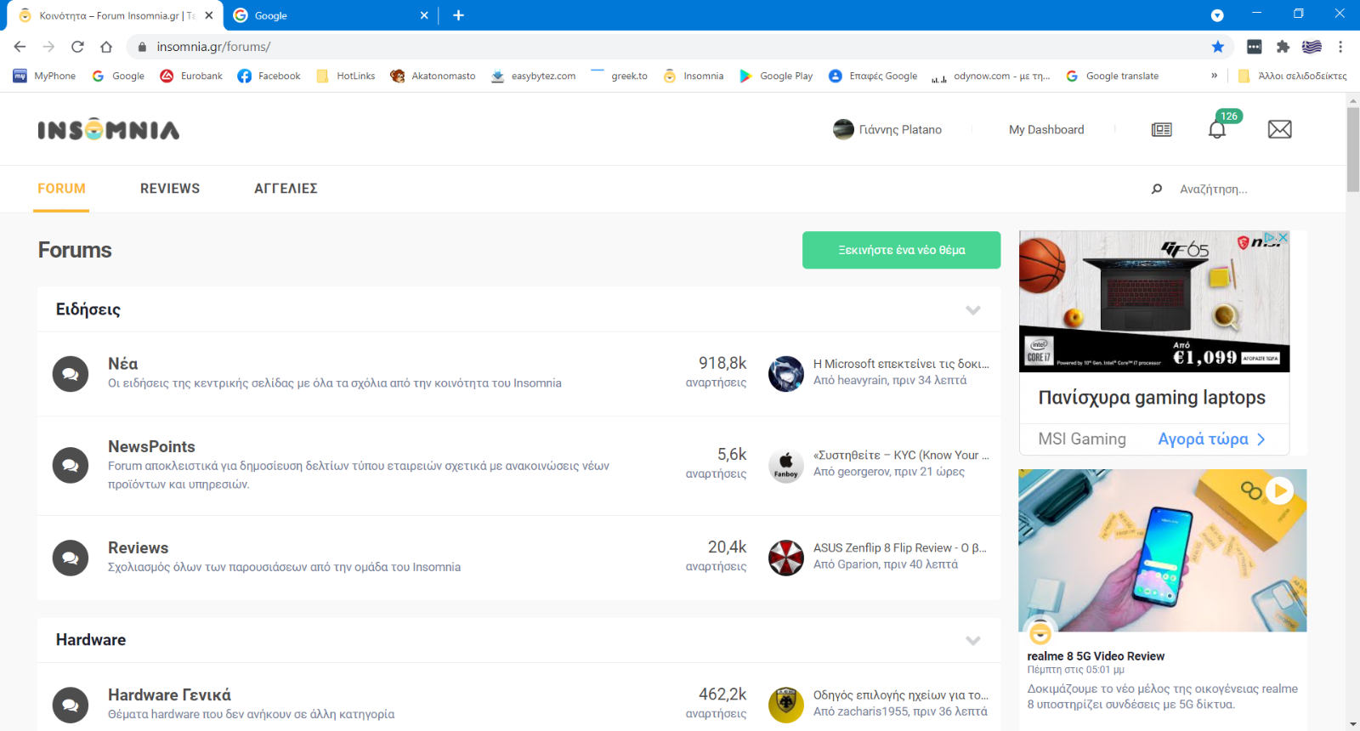Open the MSI gaming laptop ad image
Screen dimensions: 1360x731
pos(1154,301)
